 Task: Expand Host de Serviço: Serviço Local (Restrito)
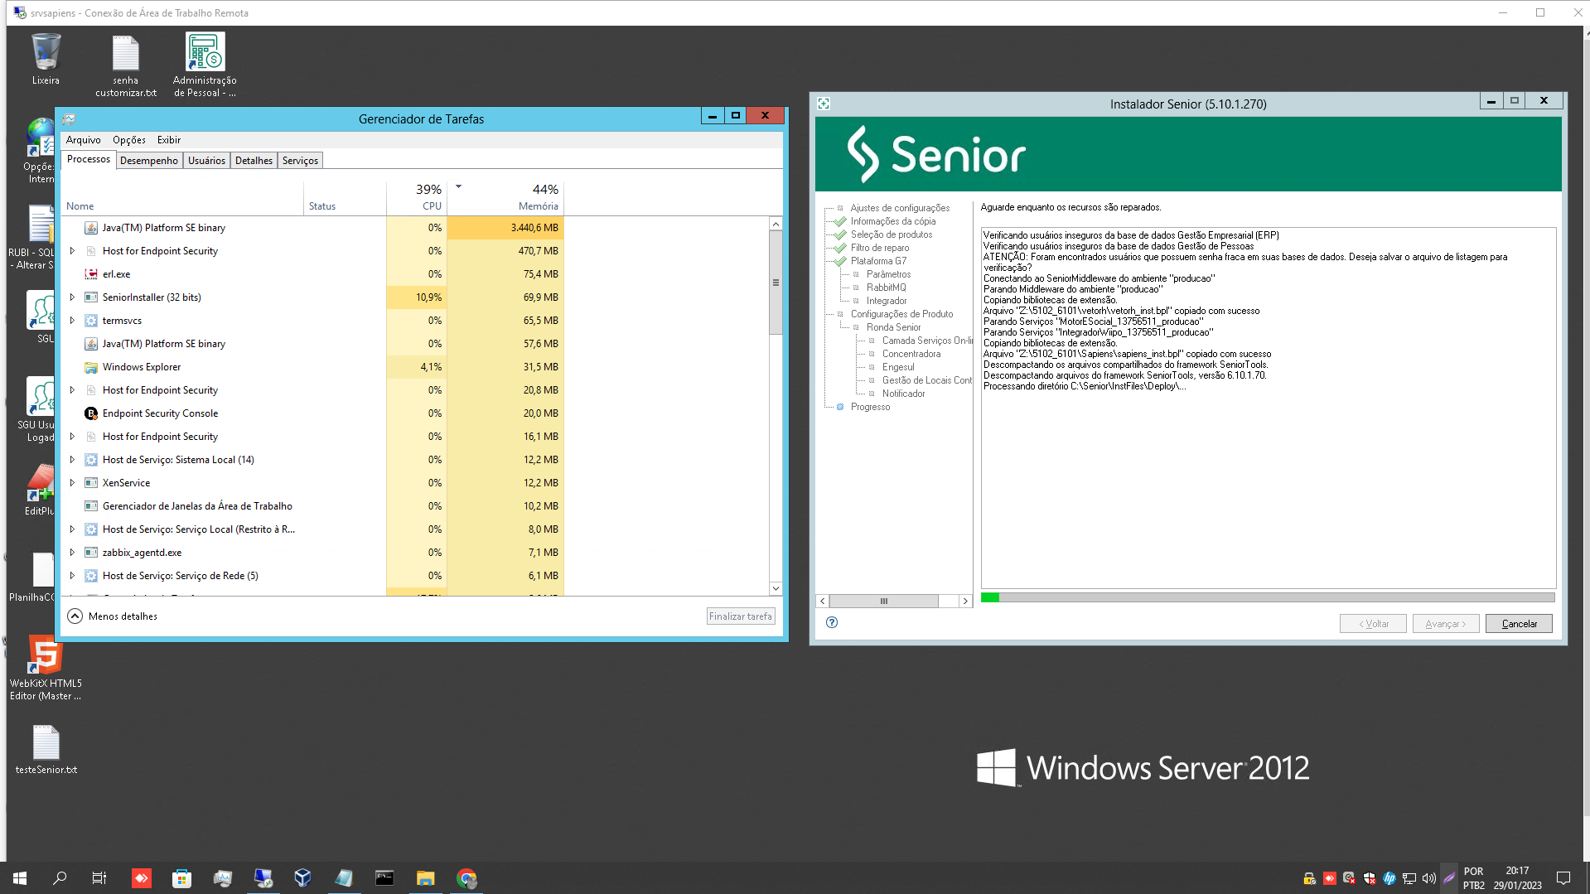click(x=72, y=529)
